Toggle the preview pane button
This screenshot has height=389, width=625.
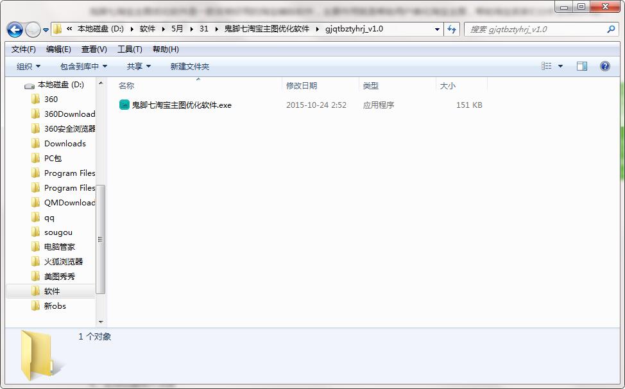point(582,66)
